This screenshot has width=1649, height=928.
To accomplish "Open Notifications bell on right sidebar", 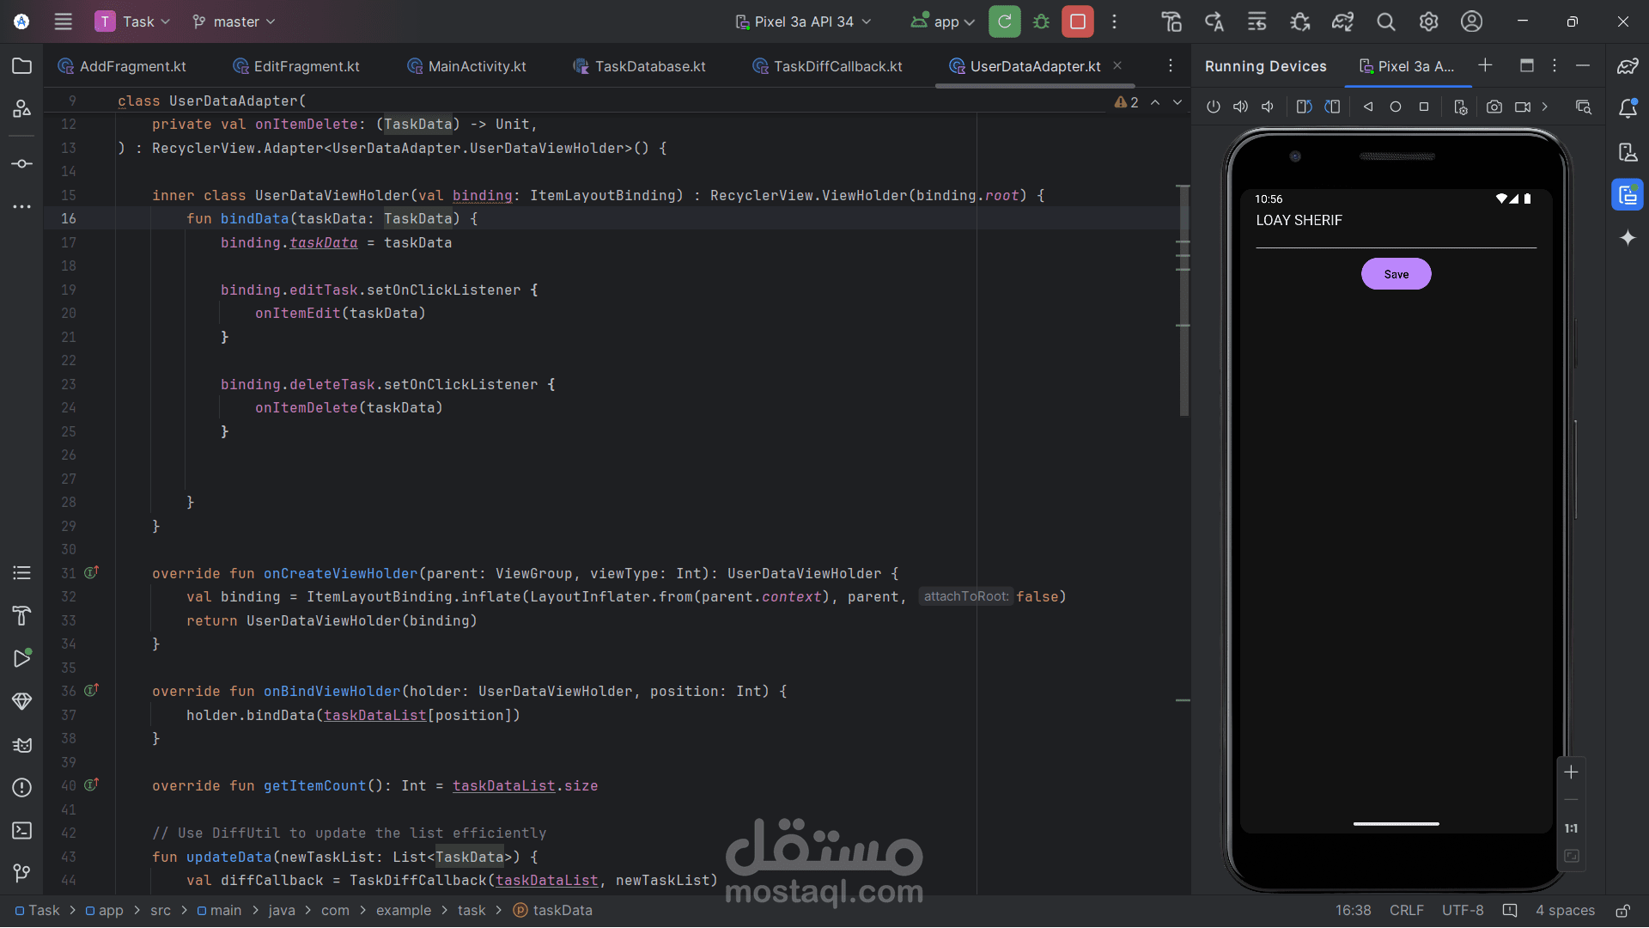I will pyautogui.click(x=1628, y=108).
